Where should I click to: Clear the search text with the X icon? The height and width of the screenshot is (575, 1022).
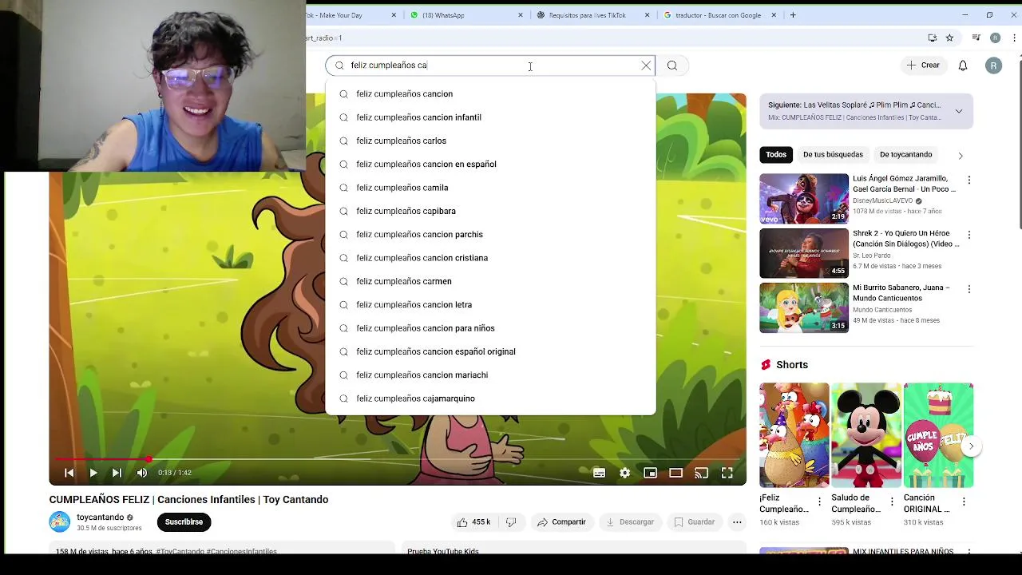[646, 65]
